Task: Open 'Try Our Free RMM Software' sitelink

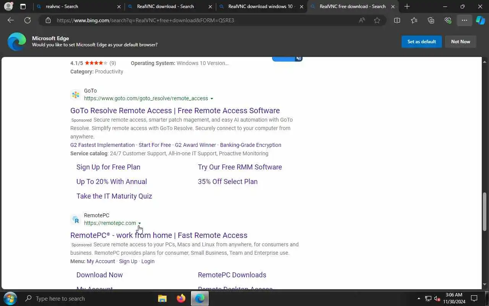Action: 240,167
